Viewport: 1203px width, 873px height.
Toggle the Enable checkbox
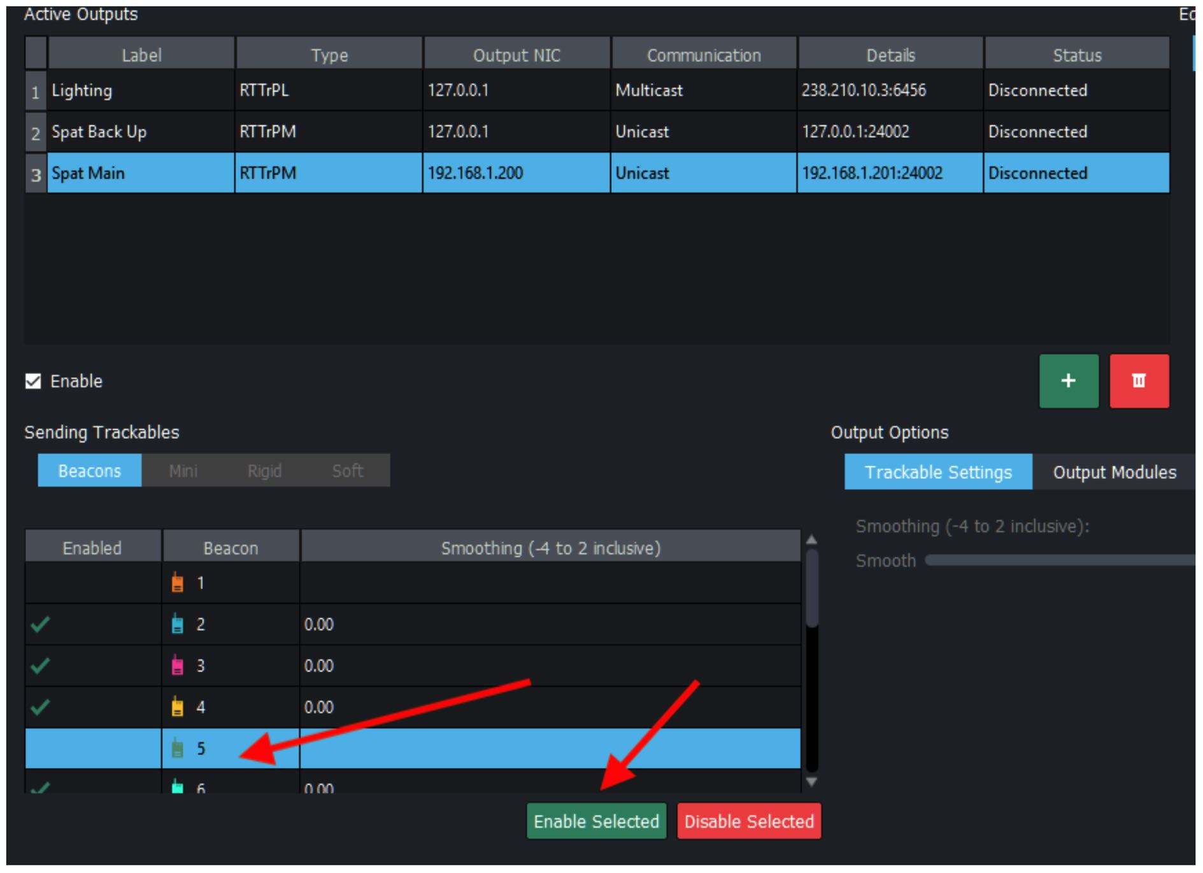tap(33, 381)
